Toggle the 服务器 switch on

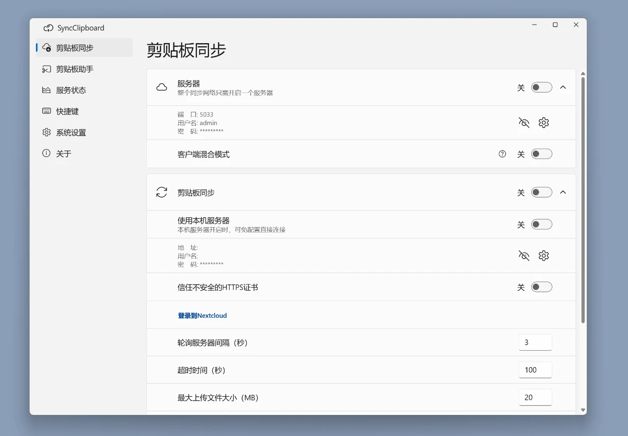pos(542,87)
